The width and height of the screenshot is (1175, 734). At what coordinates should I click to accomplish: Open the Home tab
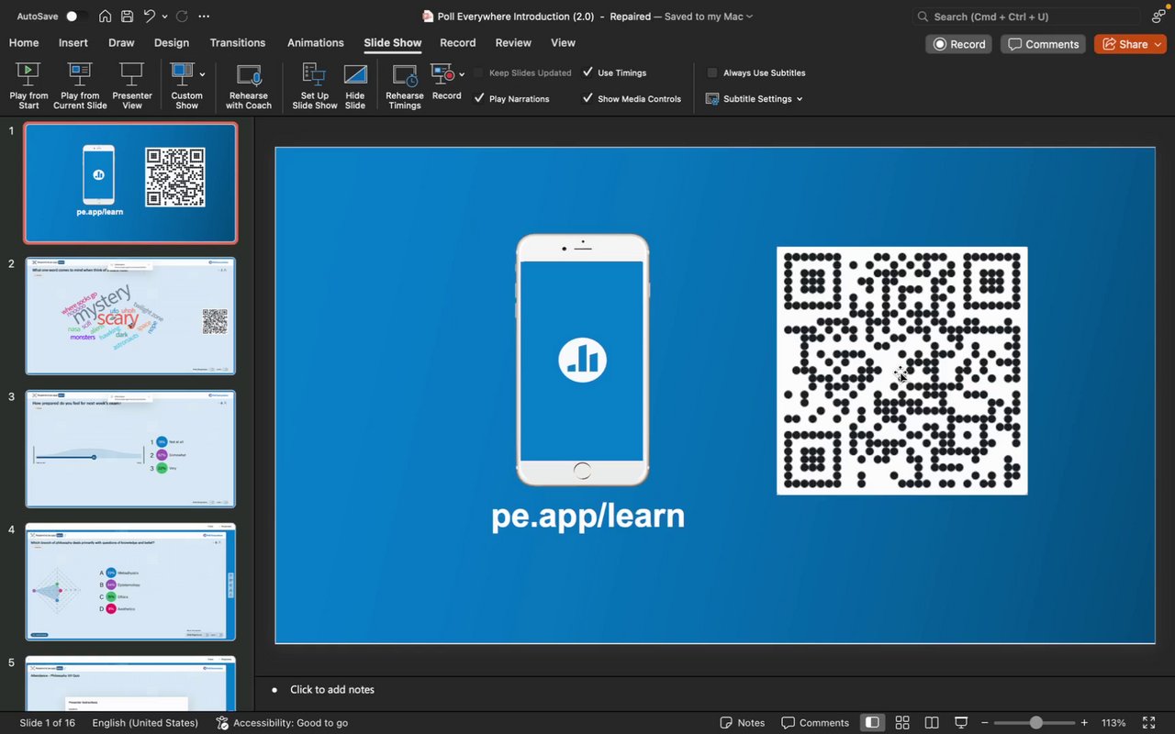(24, 43)
